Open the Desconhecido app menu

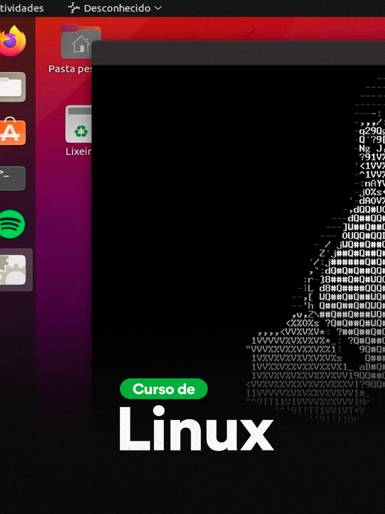pos(115,8)
